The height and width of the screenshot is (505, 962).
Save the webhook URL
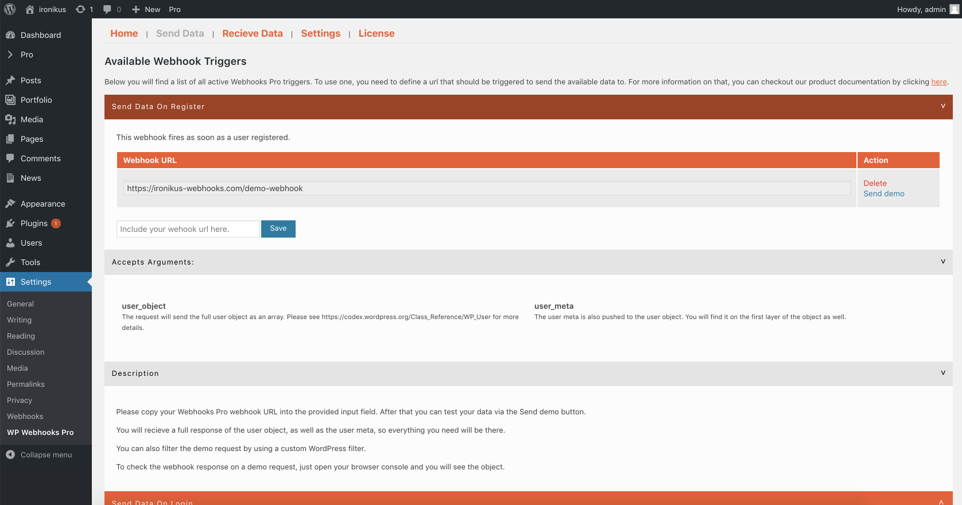pyautogui.click(x=278, y=229)
